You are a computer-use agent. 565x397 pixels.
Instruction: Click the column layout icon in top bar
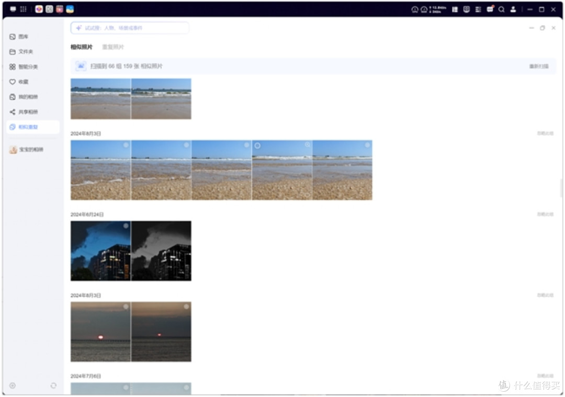pyautogui.click(x=455, y=9)
